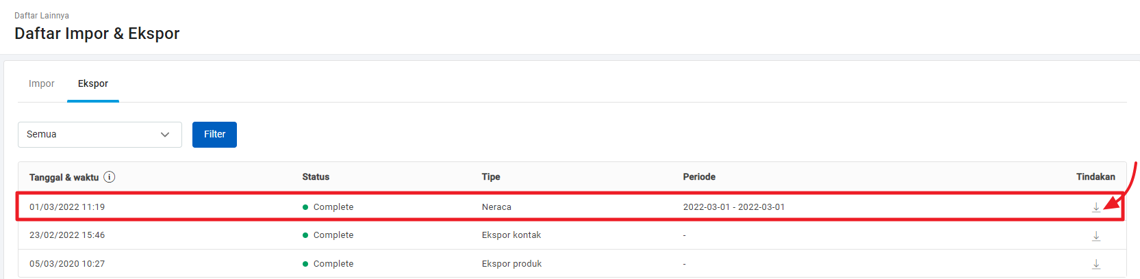Open the Tanggal & waktu info icon
This screenshot has height=279, width=1140.
coord(109,177)
